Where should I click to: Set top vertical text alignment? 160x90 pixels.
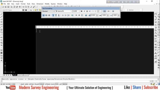(x=53, y=15)
